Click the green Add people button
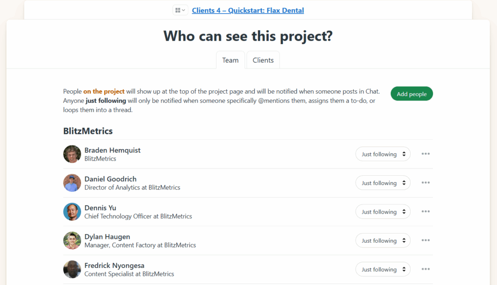Viewport: 497px width, 285px height. [412, 94]
